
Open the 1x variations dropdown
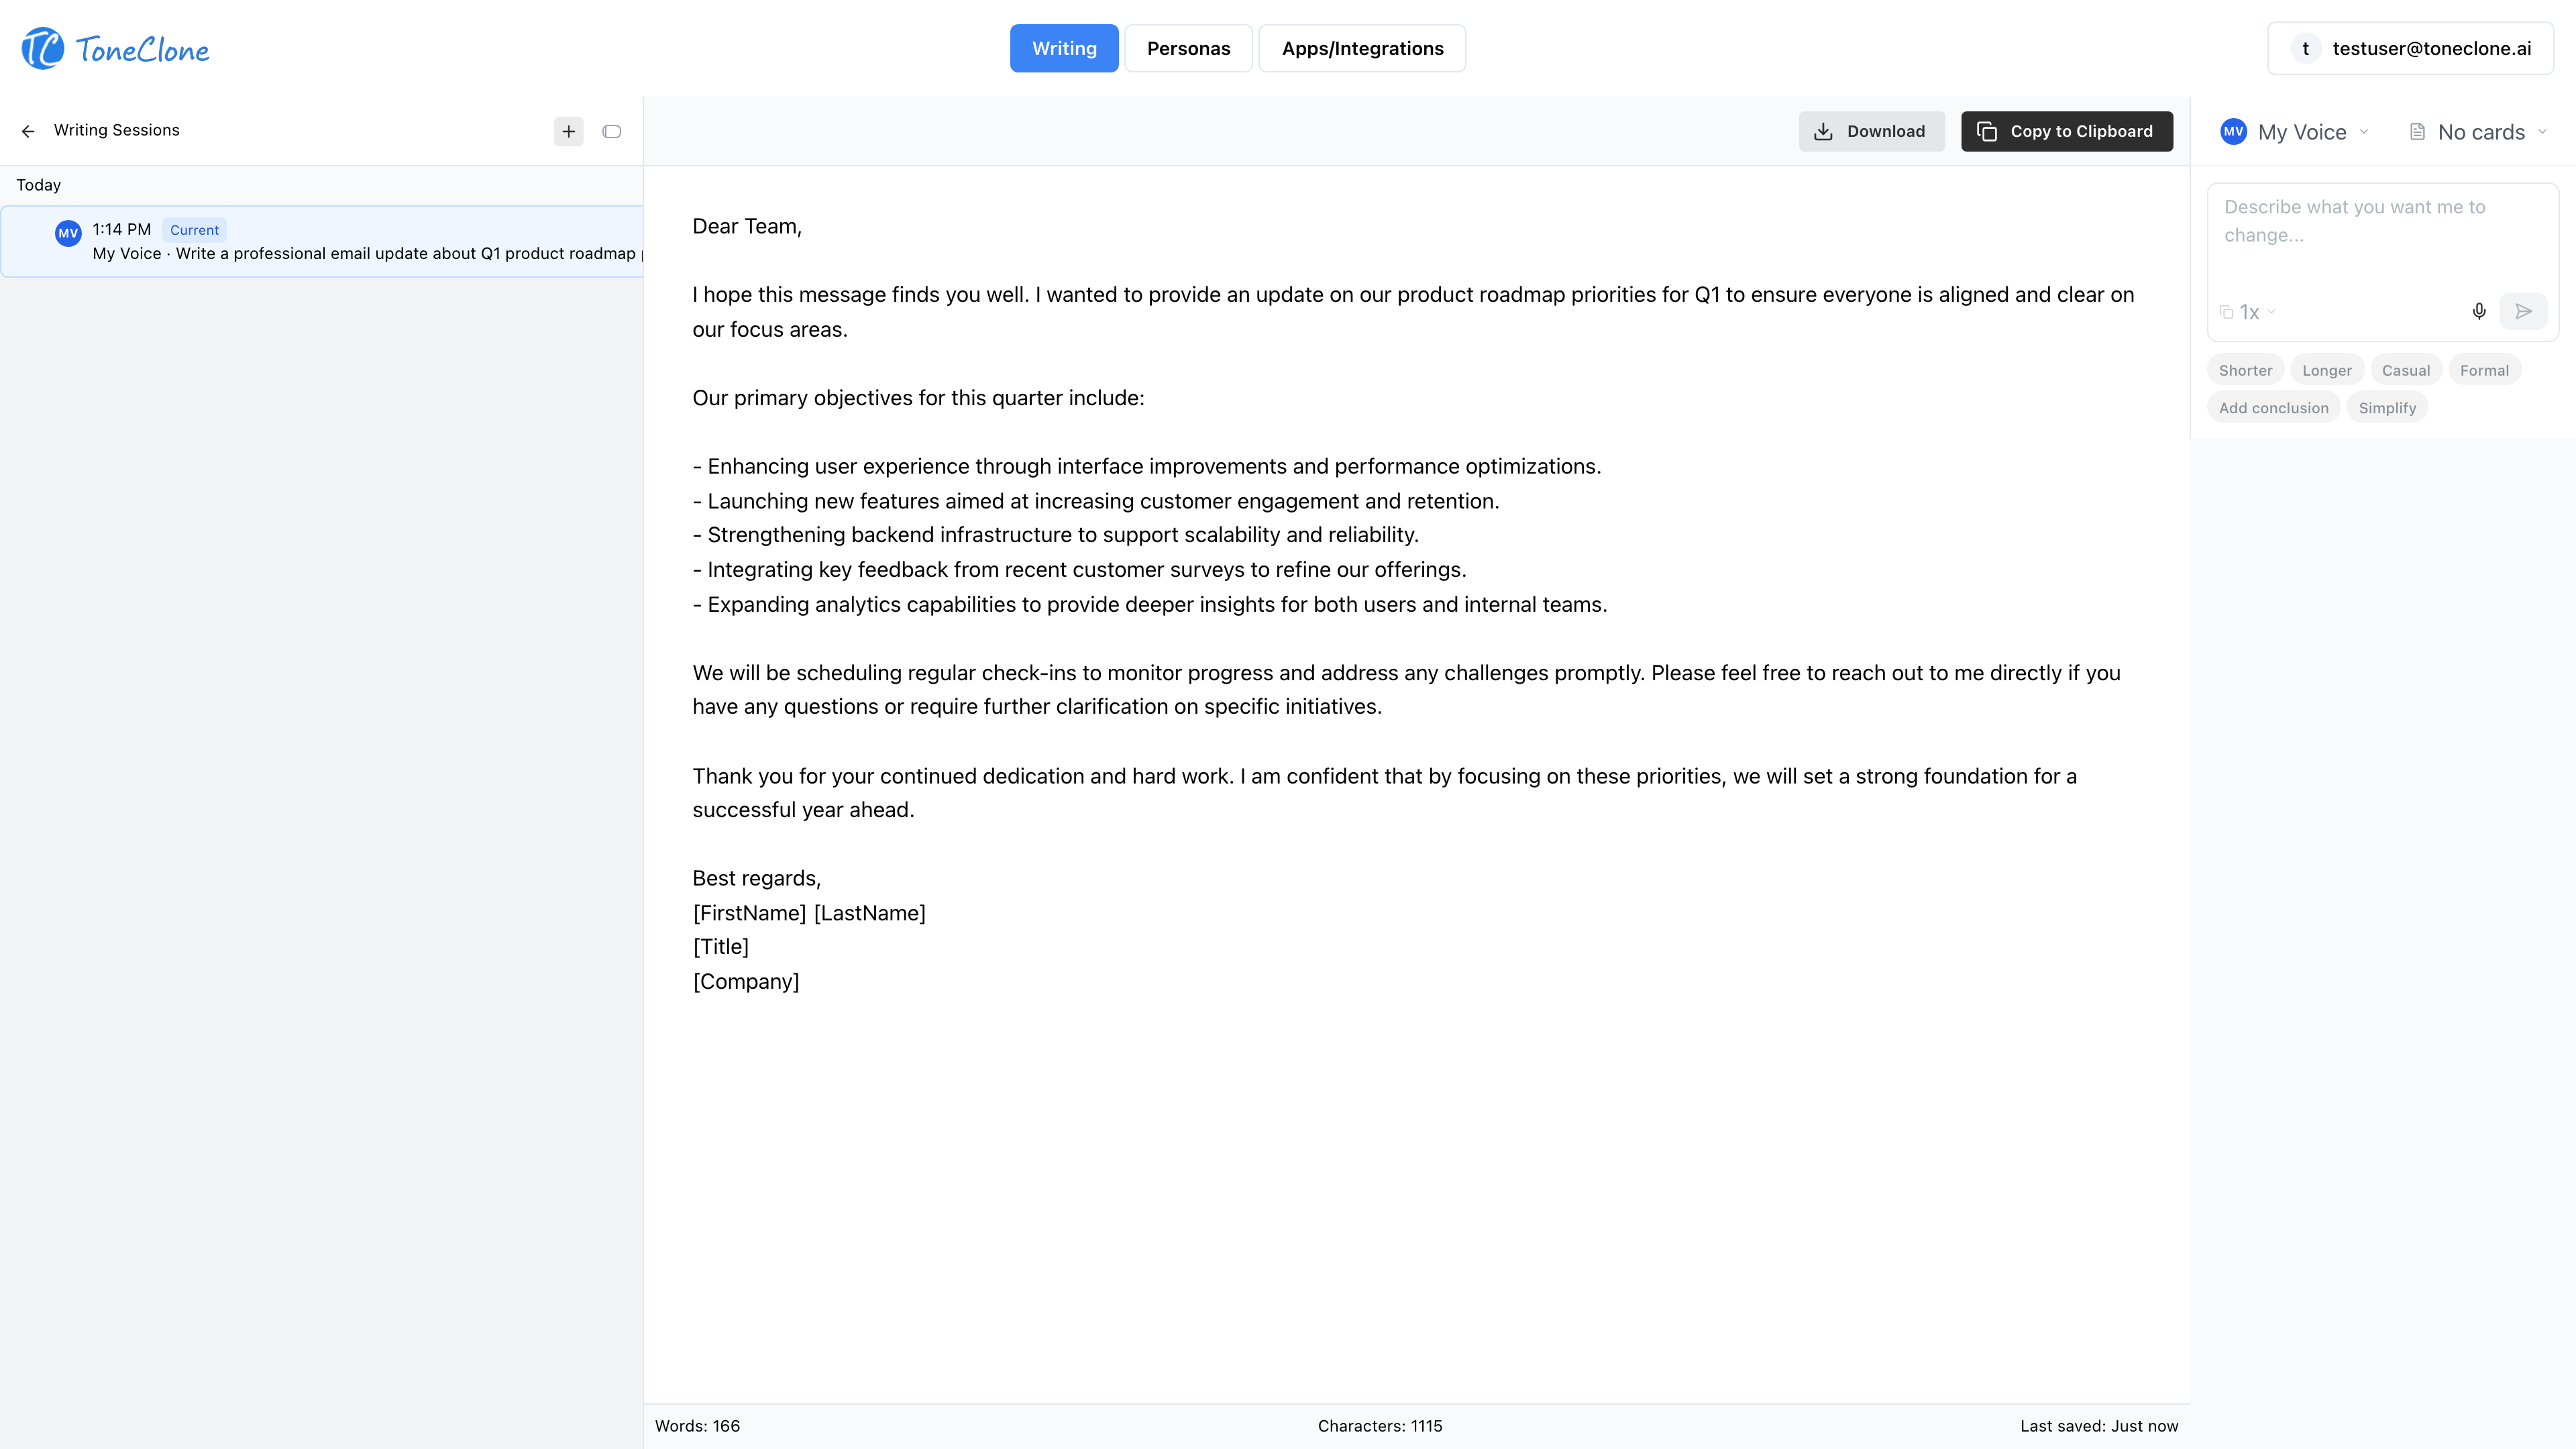[2248, 312]
